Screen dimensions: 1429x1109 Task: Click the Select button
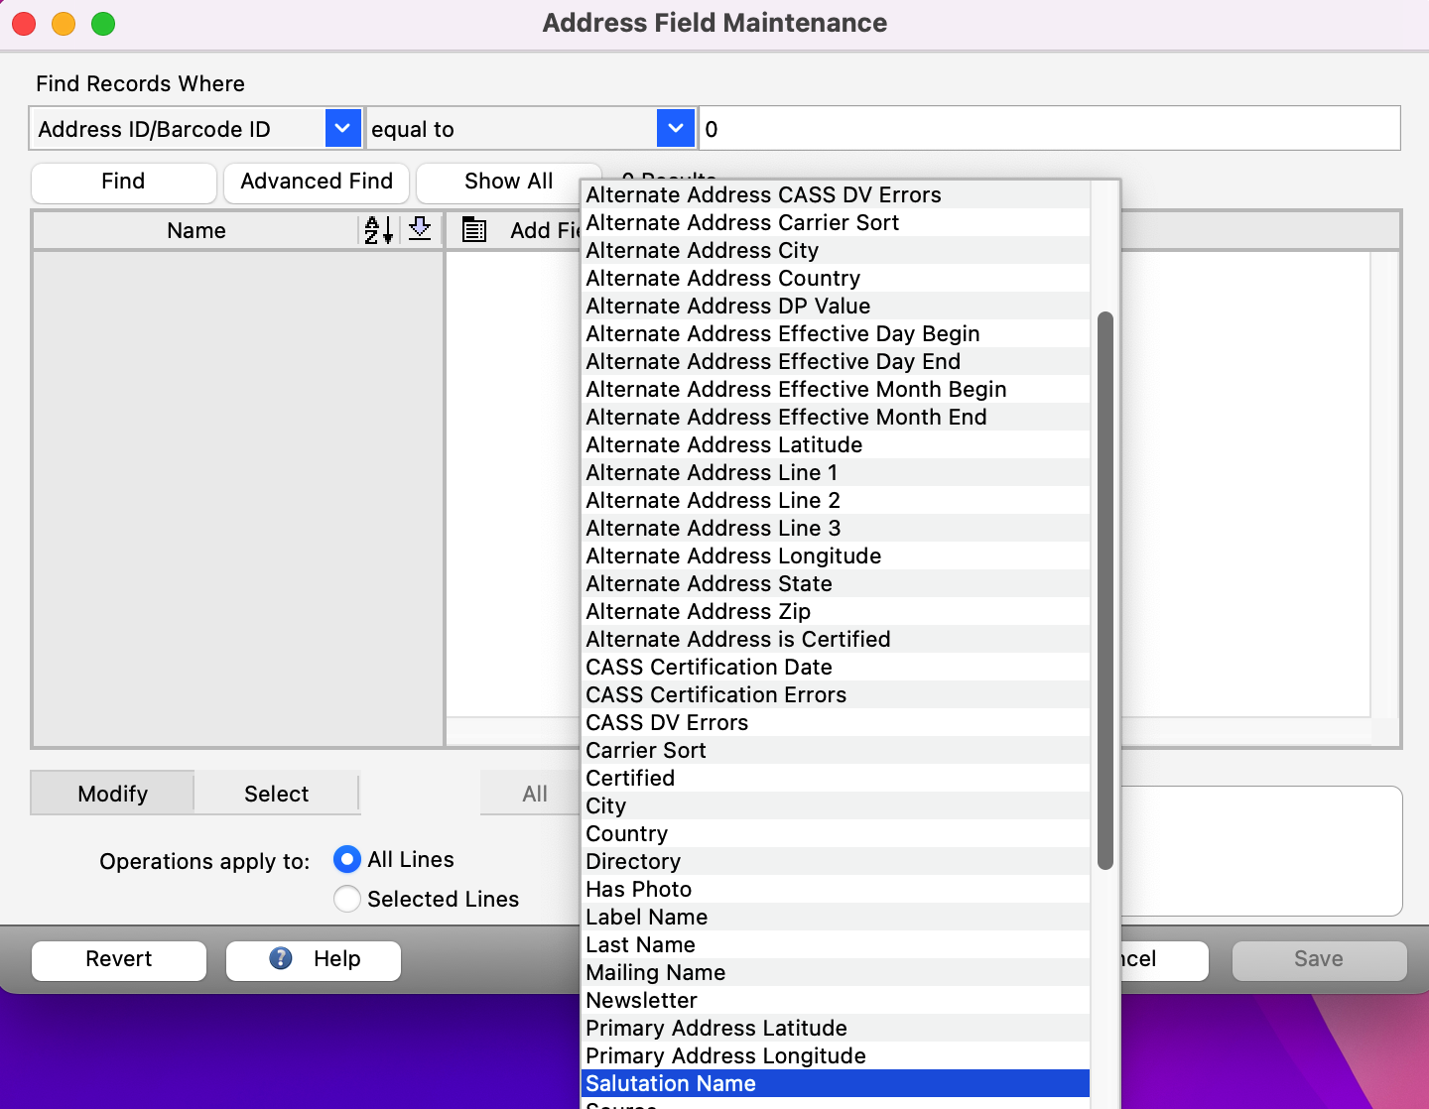point(276,794)
